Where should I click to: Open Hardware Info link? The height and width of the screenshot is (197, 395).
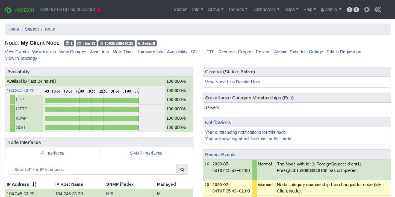150,52
